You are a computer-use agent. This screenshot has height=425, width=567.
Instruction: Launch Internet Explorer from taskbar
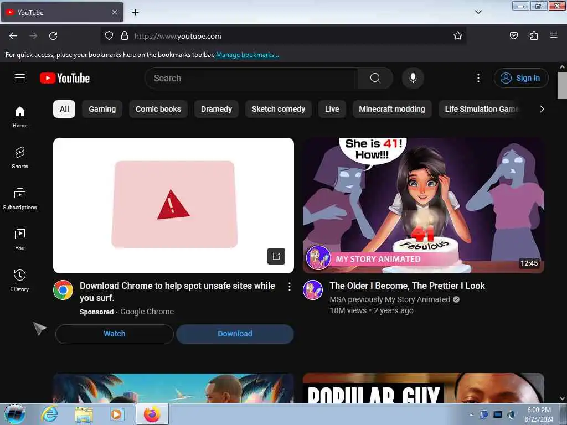click(x=49, y=414)
